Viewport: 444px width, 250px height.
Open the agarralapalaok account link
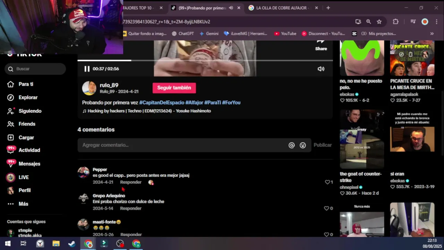click(x=404, y=94)
